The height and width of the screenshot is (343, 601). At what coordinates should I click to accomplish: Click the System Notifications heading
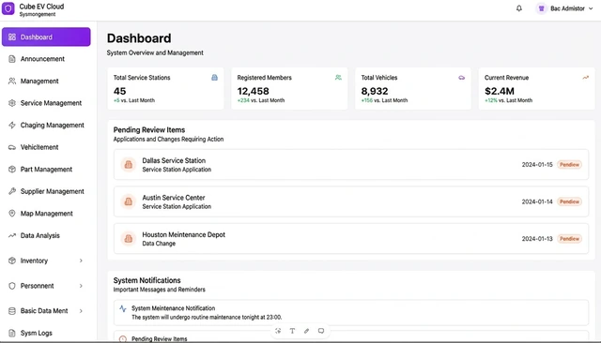tap(146, 280)
